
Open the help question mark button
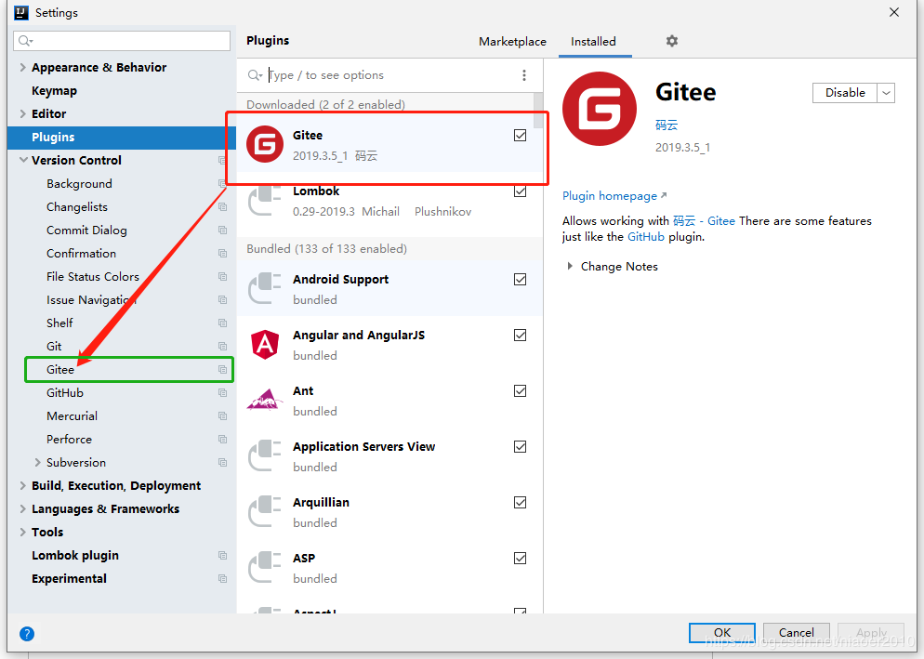(x=27, y=634)
